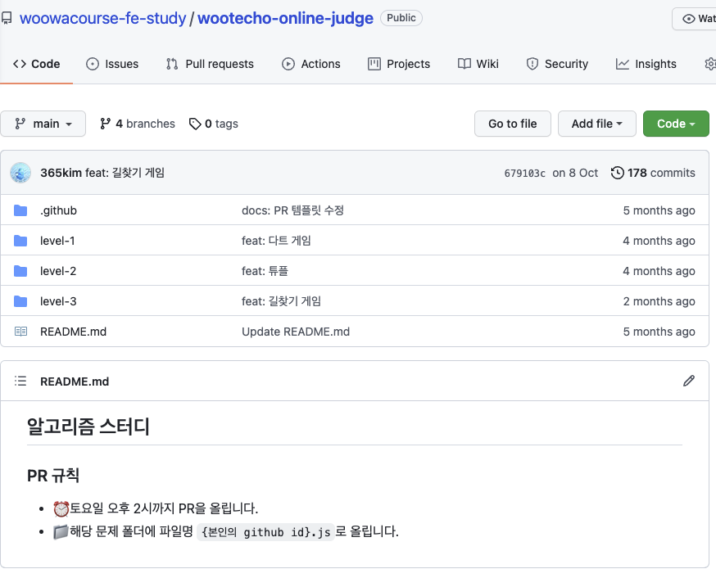
Task: Open wootecho-online-judge repository link
Action: 285,18
